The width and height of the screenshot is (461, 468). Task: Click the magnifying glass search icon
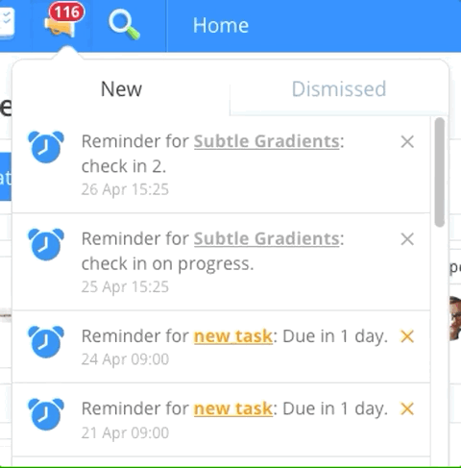tap(124, 25)
